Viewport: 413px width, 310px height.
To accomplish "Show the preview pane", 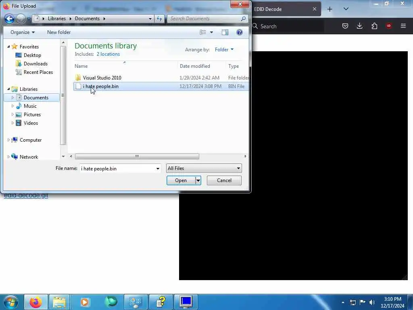I will [x=225, y=32].
